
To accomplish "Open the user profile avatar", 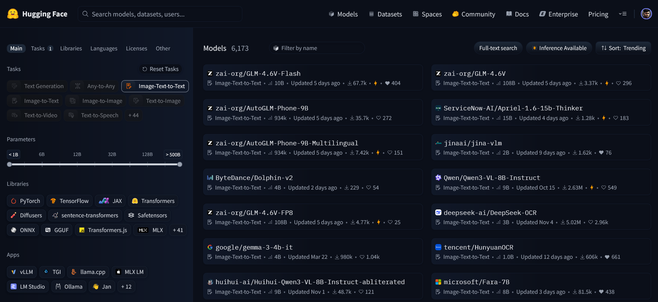I will click(646, 14).
